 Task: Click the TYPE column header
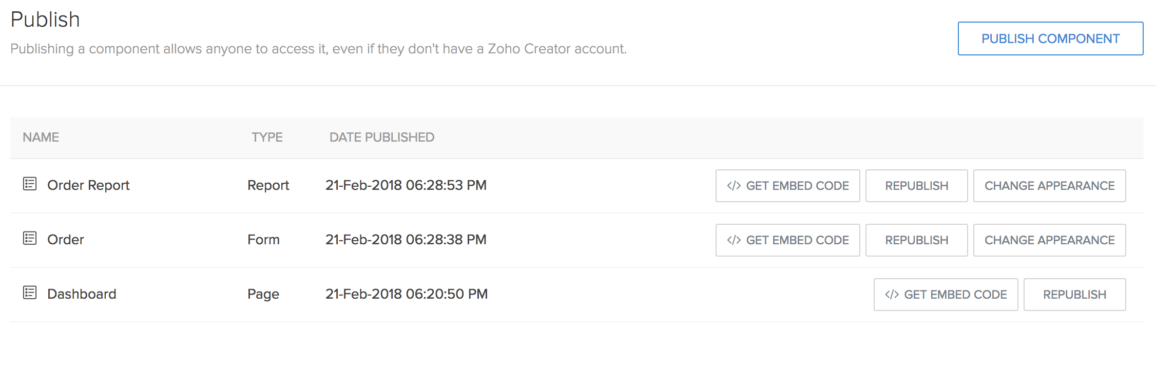[x=267, y=138]
